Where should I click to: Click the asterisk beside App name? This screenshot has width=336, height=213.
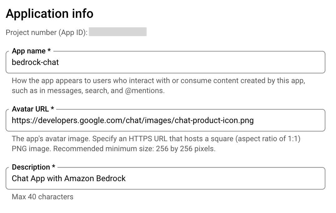(49, 51)
